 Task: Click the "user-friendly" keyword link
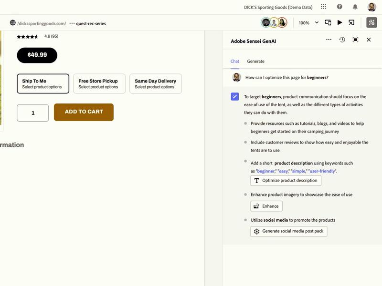[322, 171]
